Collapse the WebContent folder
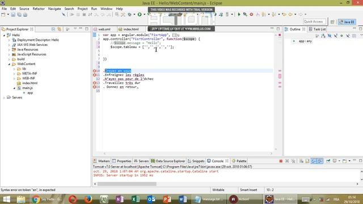 coord(9,64)
